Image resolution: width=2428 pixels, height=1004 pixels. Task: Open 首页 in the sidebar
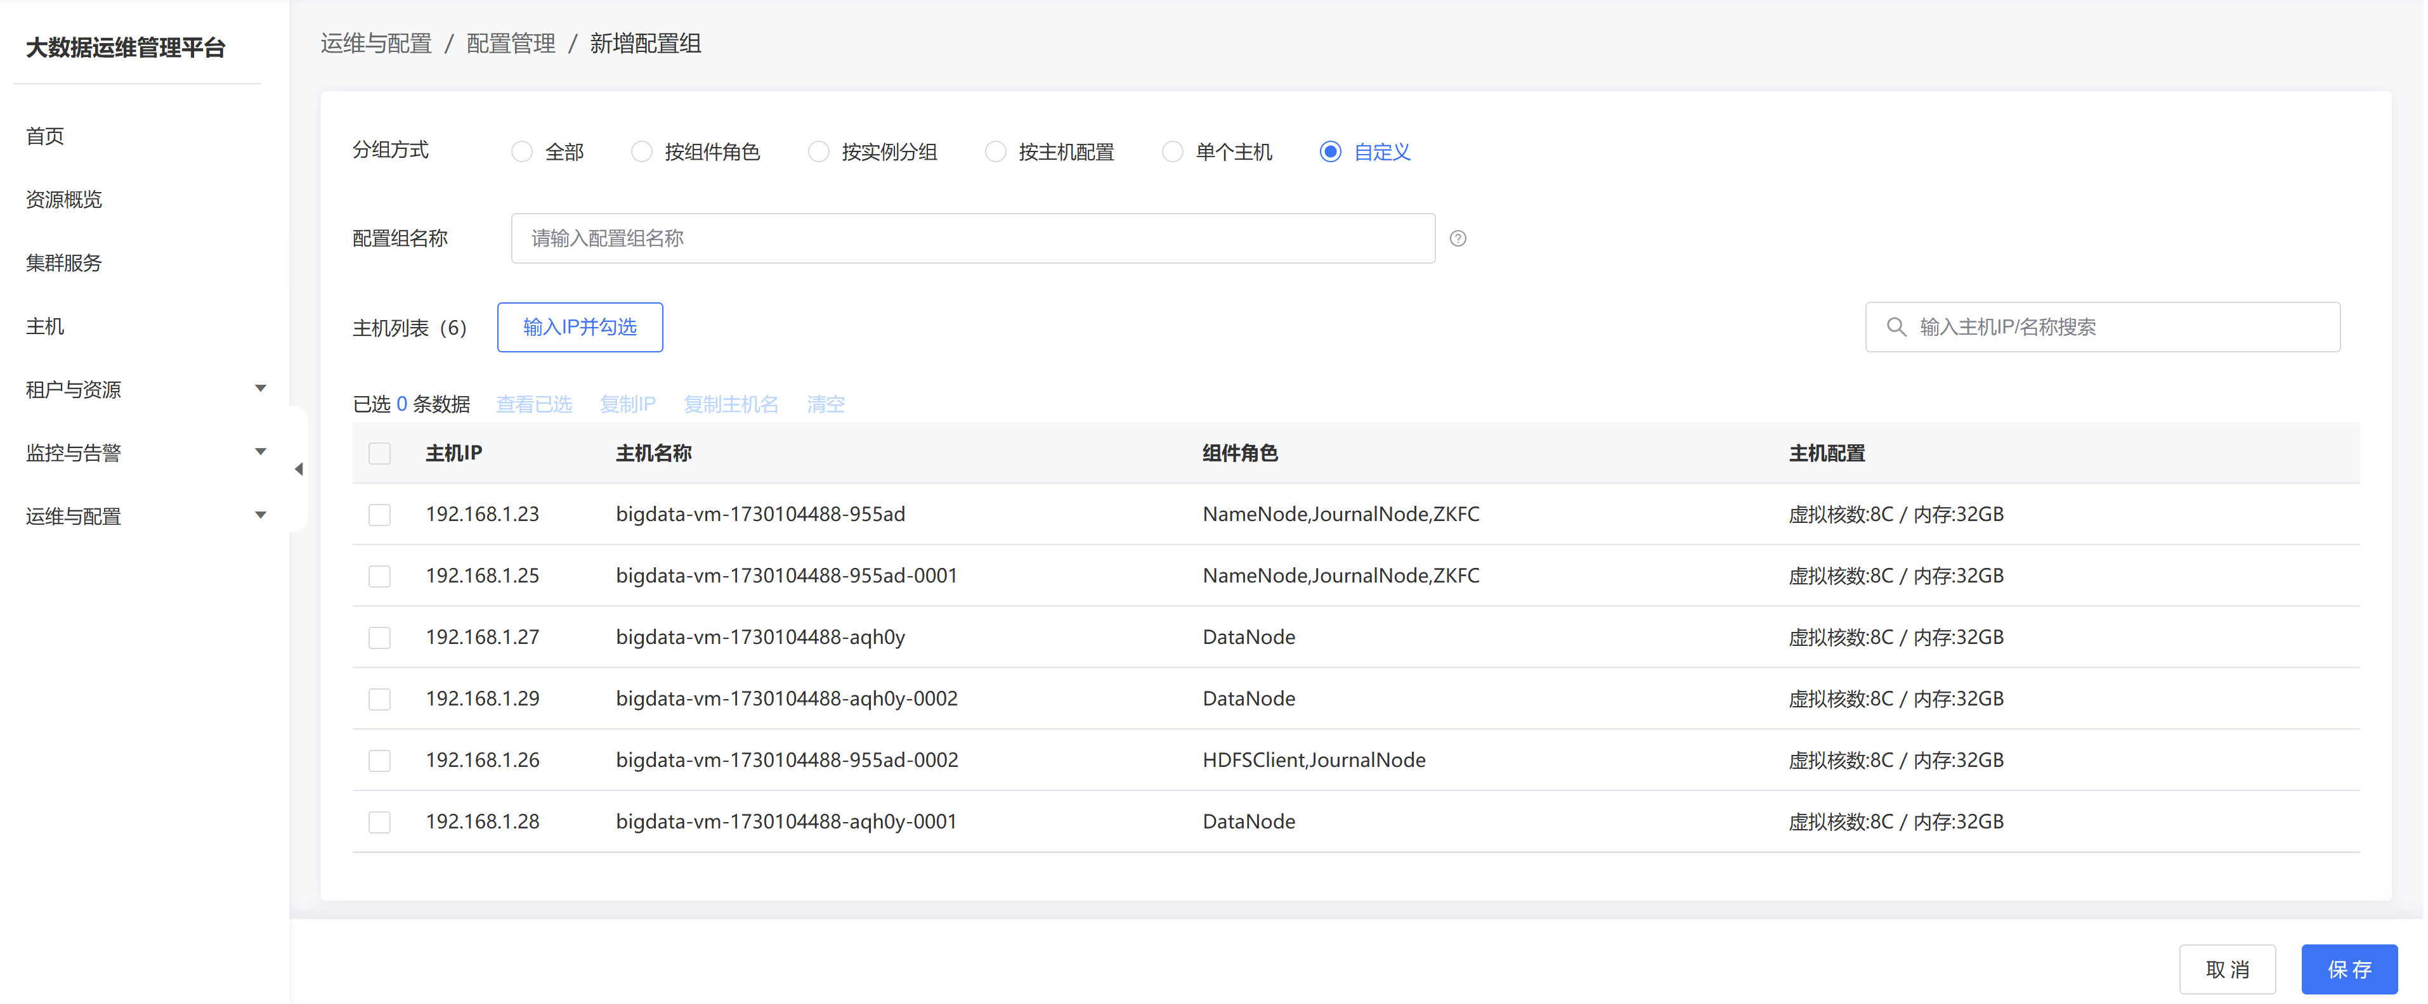click(x=45, y=136)
